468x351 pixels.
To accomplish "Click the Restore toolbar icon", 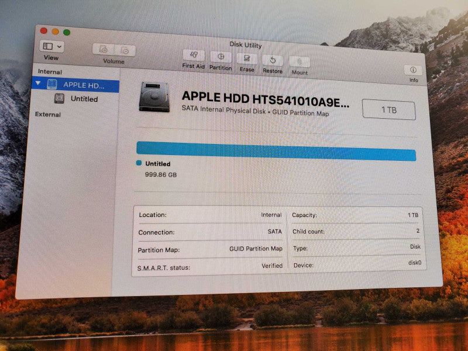I will pos(273,60).
